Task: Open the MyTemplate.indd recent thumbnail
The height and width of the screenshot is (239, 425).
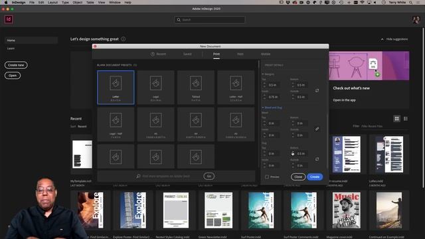Action: coord(82,154)
